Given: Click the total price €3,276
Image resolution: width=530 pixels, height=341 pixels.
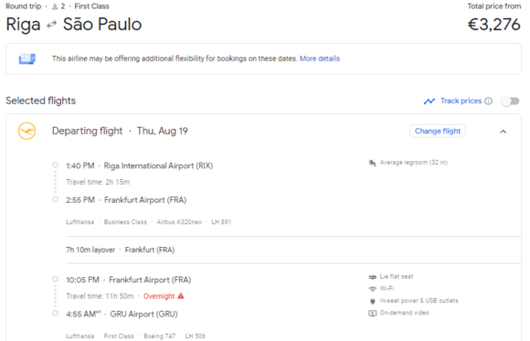Looking at the screenshot, I should (493, 25).
